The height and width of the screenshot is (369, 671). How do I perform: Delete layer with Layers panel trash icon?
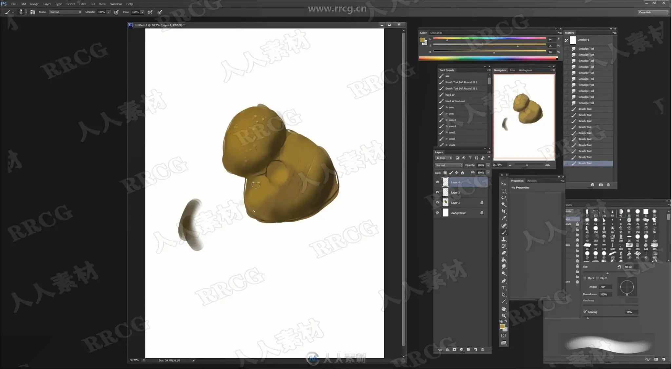click(483, 349)
